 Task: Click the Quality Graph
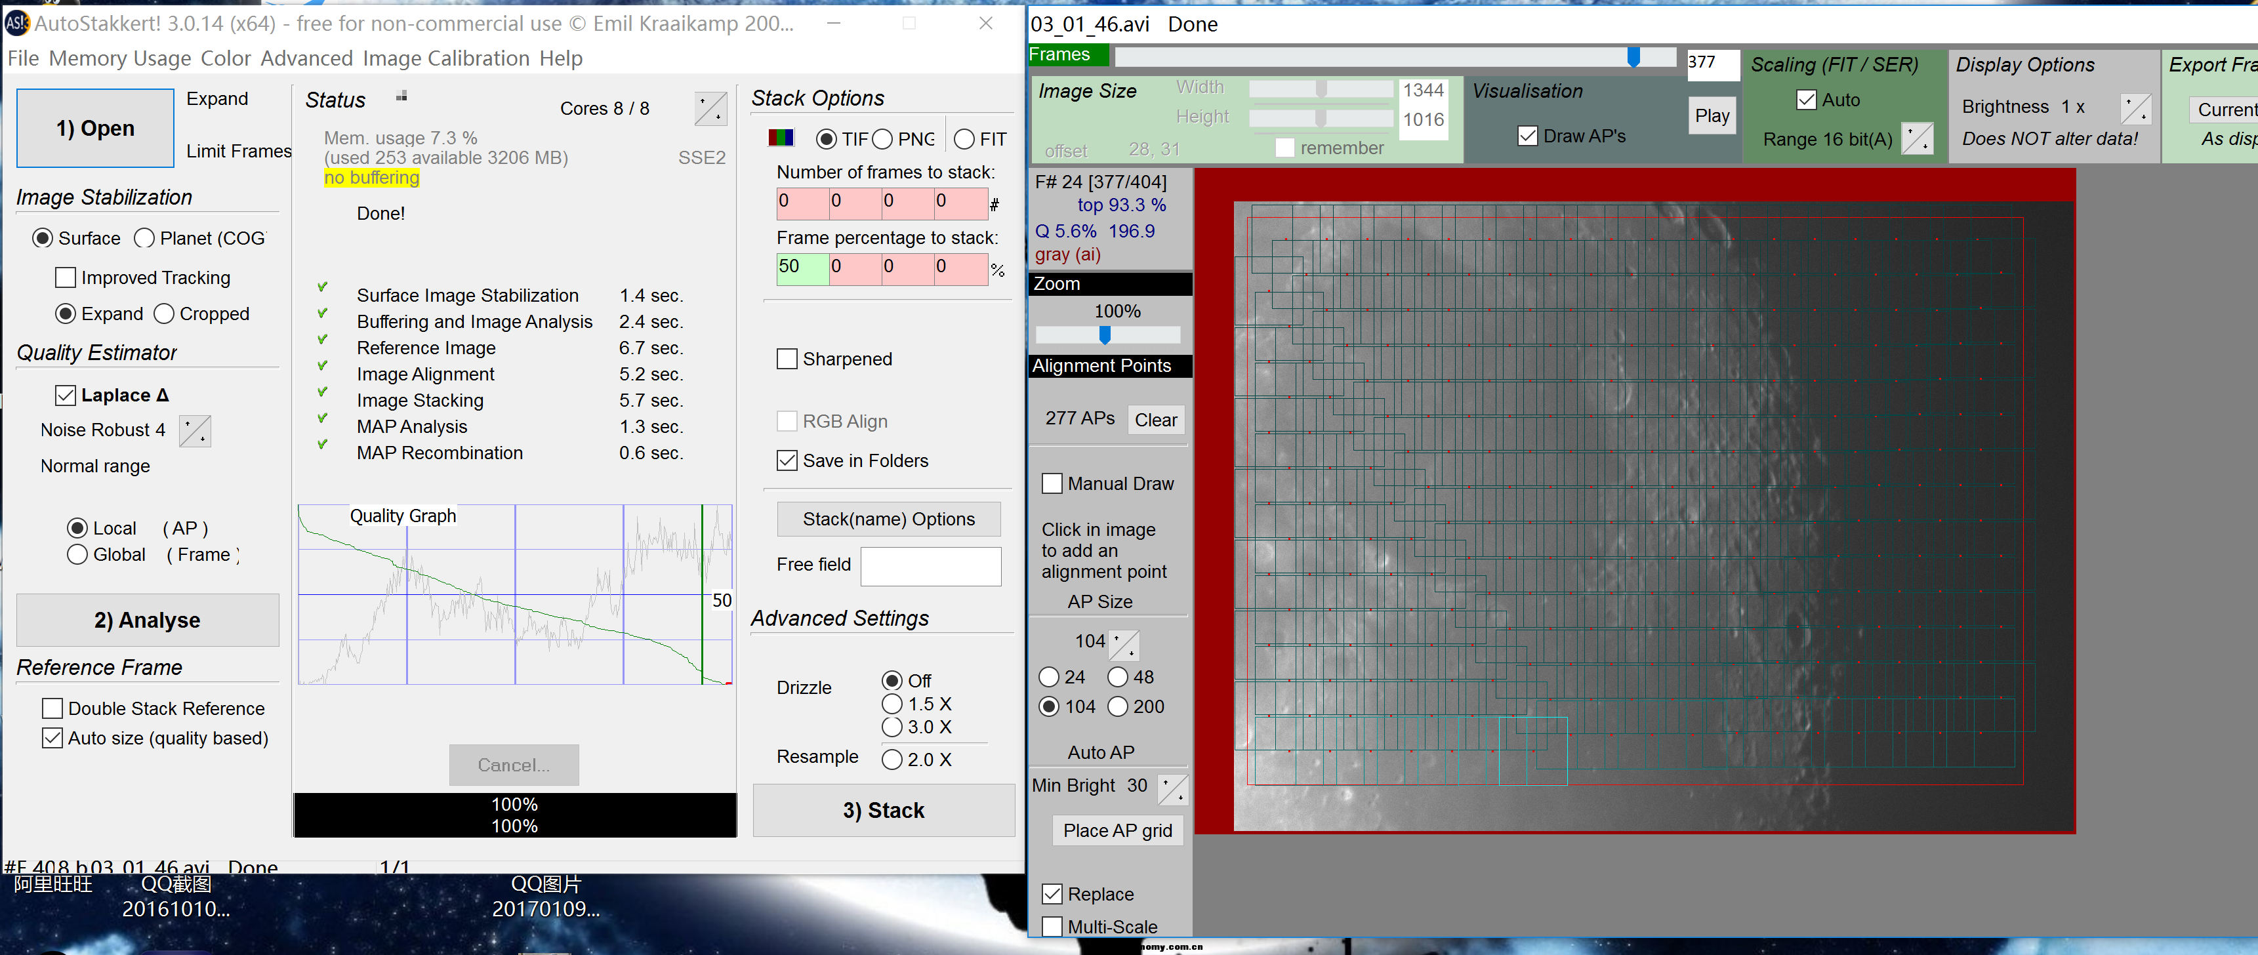516,594
